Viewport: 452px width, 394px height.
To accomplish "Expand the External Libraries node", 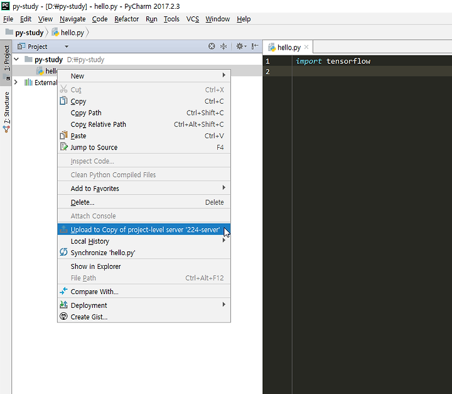I will [x=16, y=82].
